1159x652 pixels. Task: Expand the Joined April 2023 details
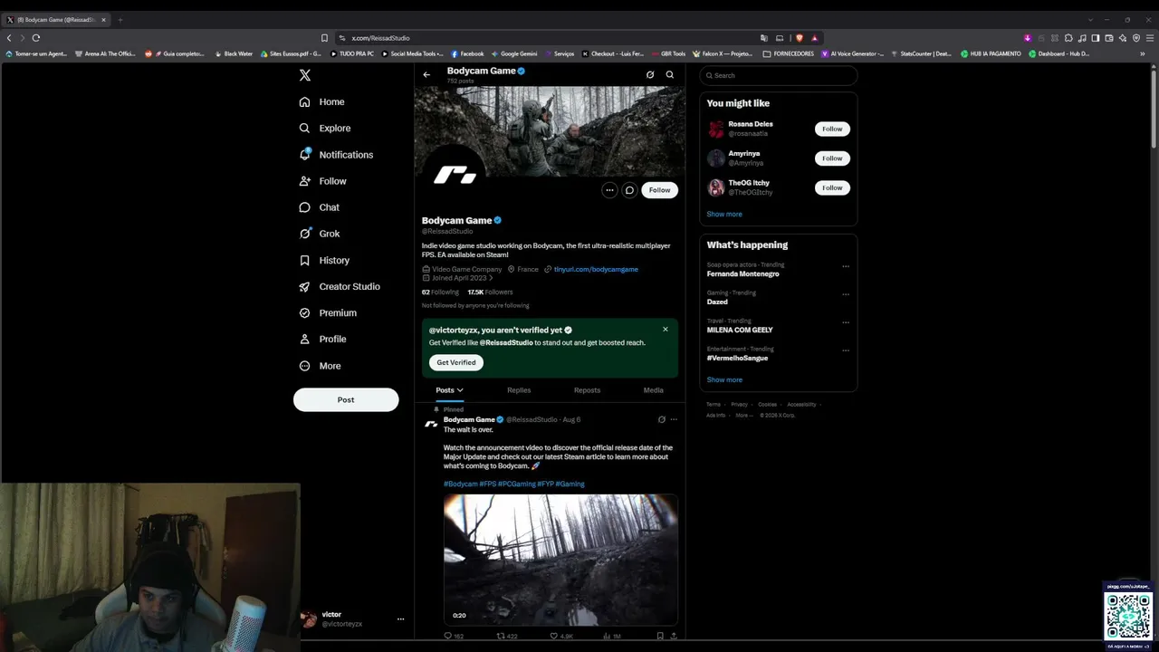(457, 278)
